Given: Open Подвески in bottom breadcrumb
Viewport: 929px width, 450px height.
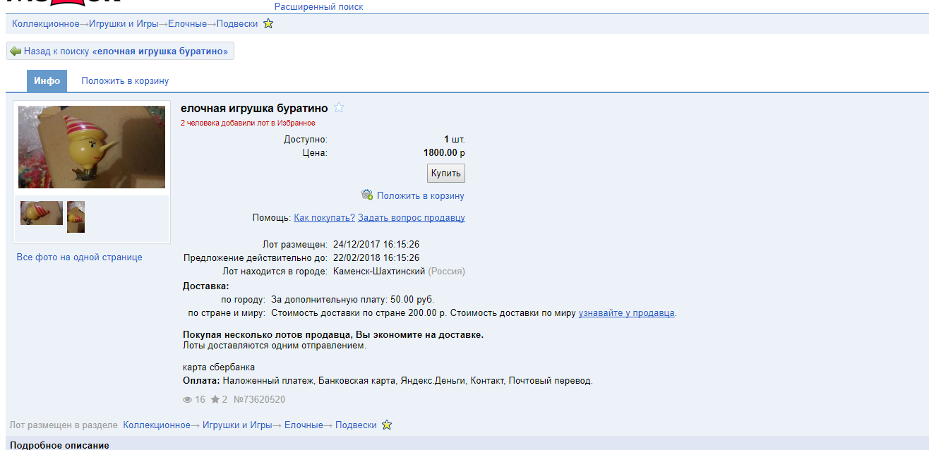Looking at the screenshot, I should pyautogui.click(x=356, y=425).
